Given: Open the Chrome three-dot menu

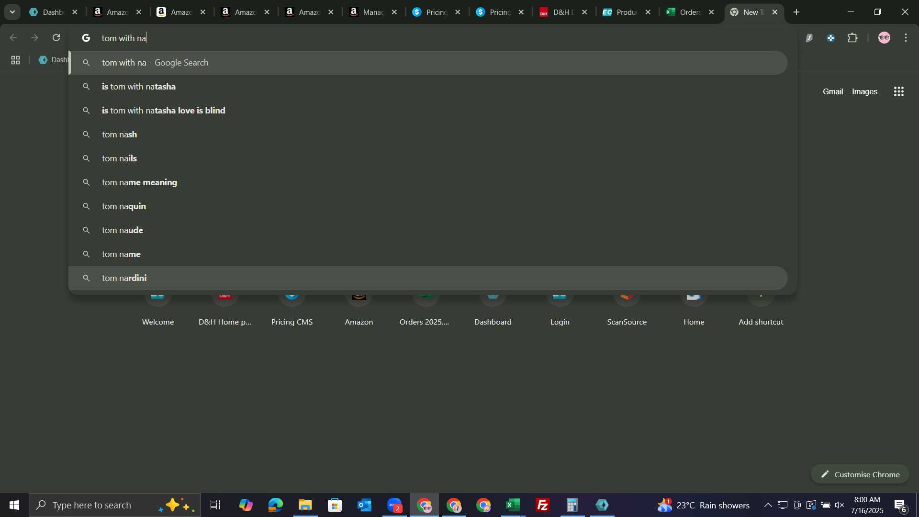Looking at the screenshot, I should (906, 37).
